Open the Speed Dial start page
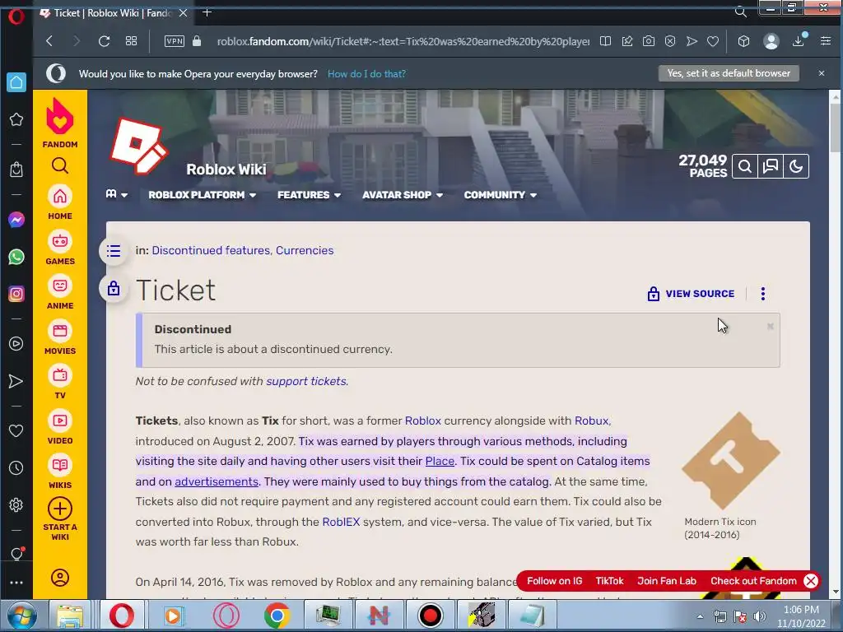 pos(131,41)
